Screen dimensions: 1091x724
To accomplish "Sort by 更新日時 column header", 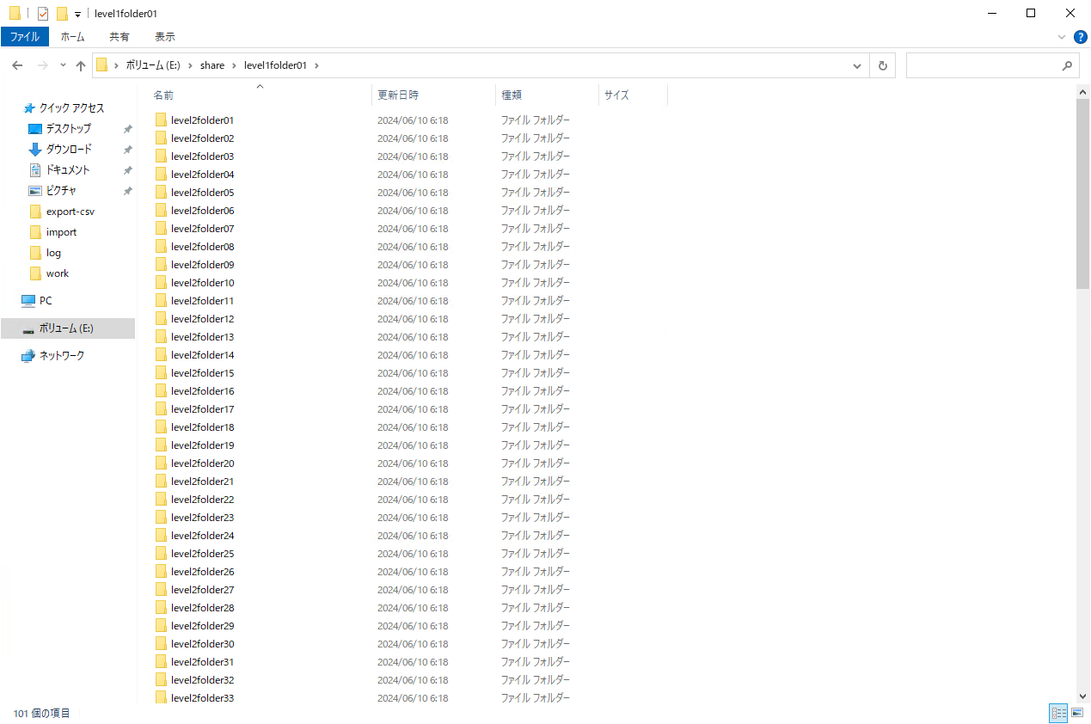I will [398, 95].
